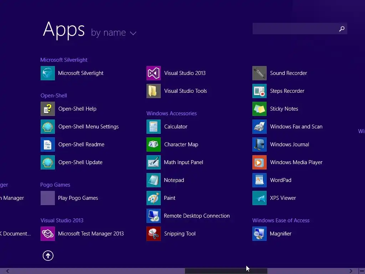This screenshot has width=365, height=274.
Task: Launch the Windows Journal icon
Action: [259, 144]
